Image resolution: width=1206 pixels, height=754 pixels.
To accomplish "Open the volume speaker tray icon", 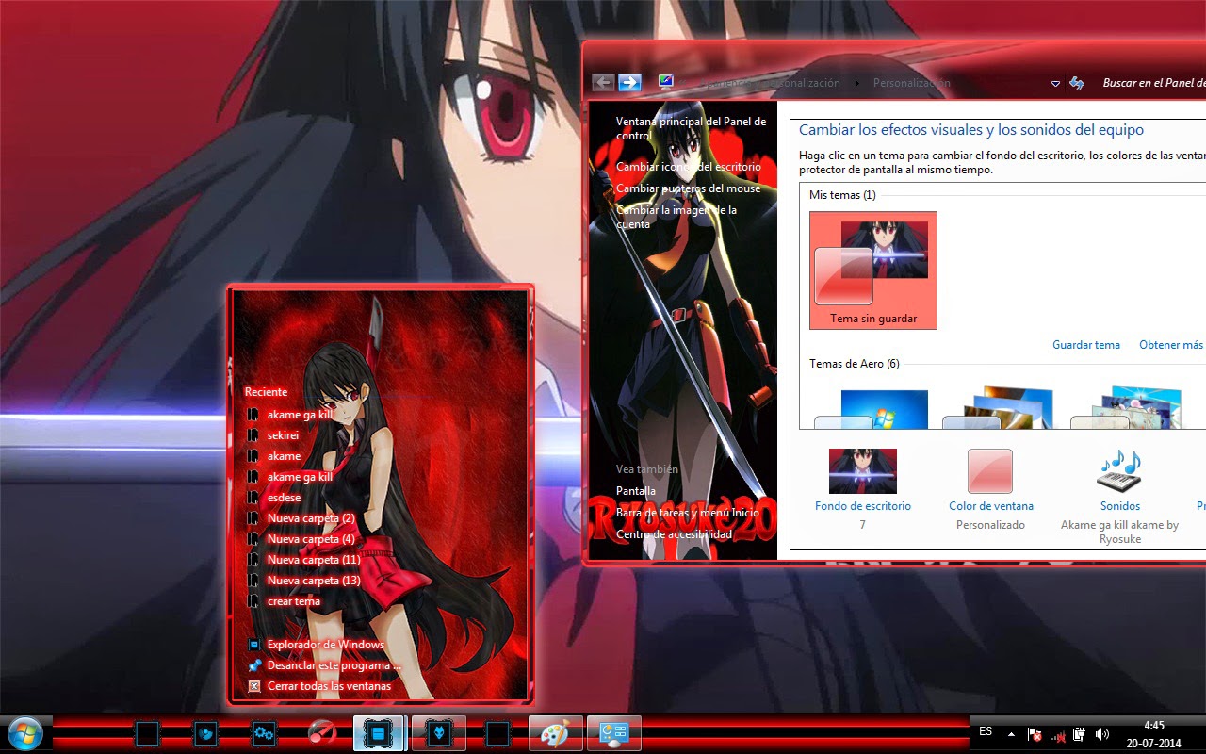I will pos(1102,733).
